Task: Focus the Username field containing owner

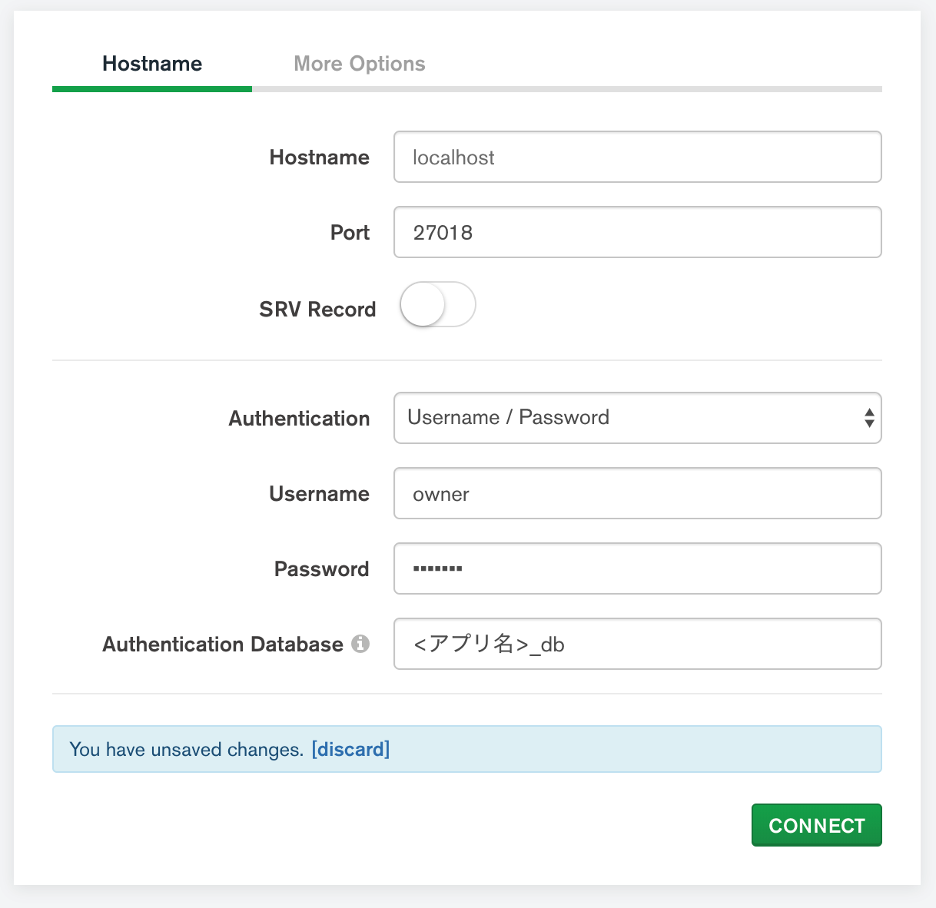Action: point(637,493)
